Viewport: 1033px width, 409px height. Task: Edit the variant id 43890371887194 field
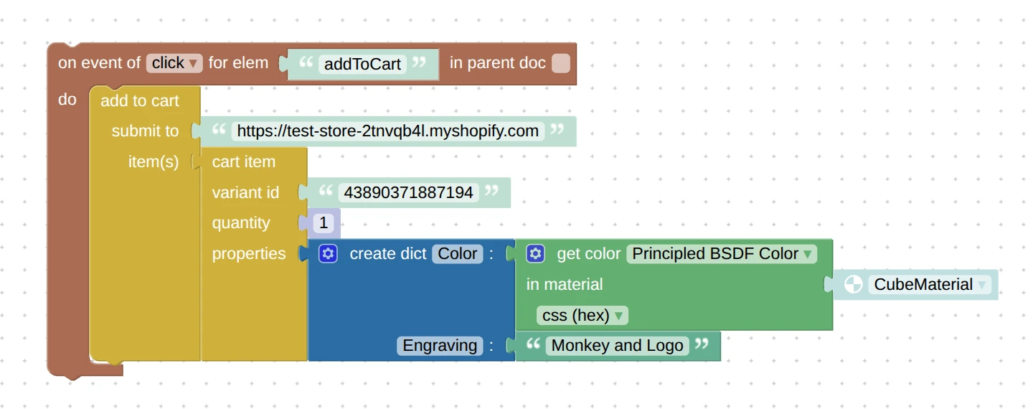(408, 192)
